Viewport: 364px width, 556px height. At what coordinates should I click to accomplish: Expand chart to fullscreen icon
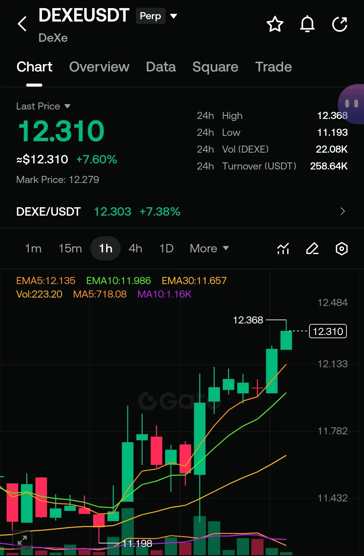tap(22, 540)
